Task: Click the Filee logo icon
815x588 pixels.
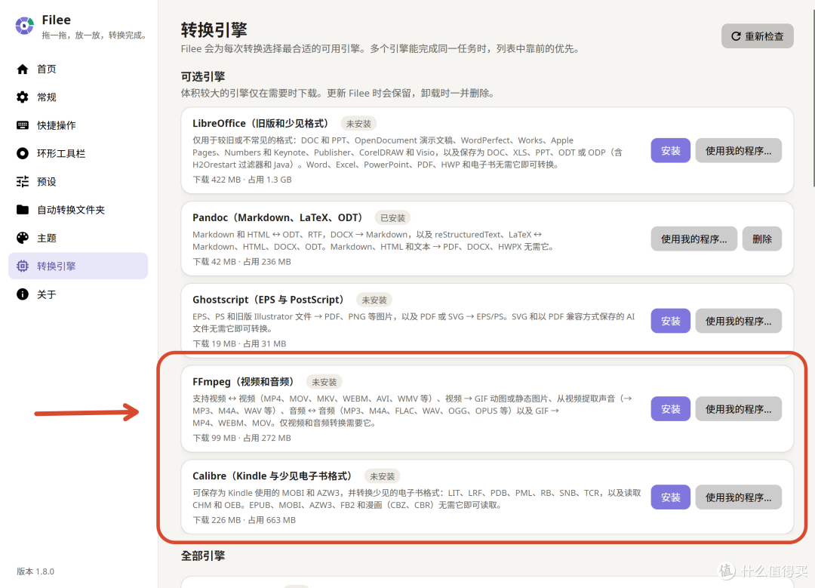Action: [x=24, y=26]
